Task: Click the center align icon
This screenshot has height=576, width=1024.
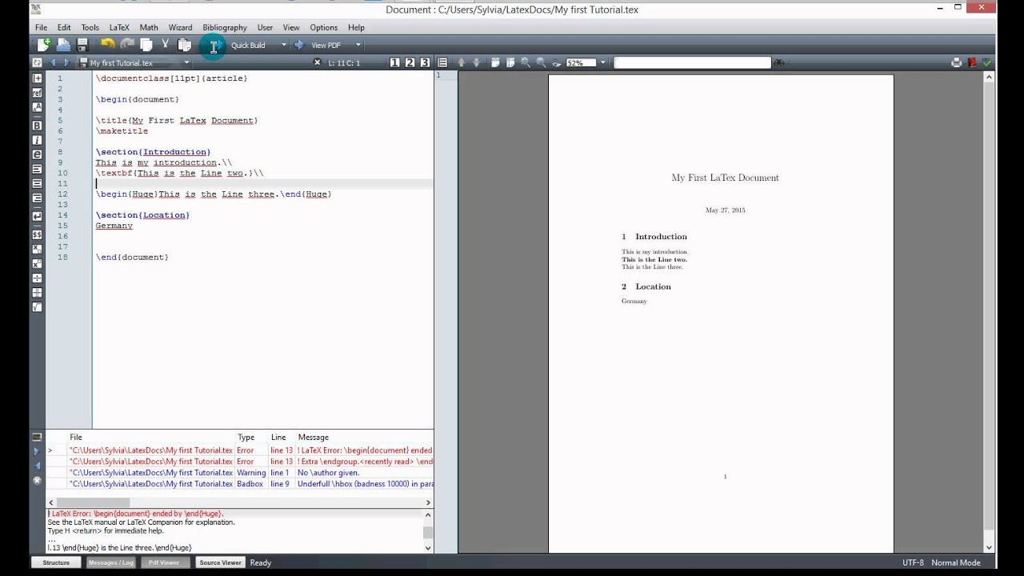Action: coord(37,183)
